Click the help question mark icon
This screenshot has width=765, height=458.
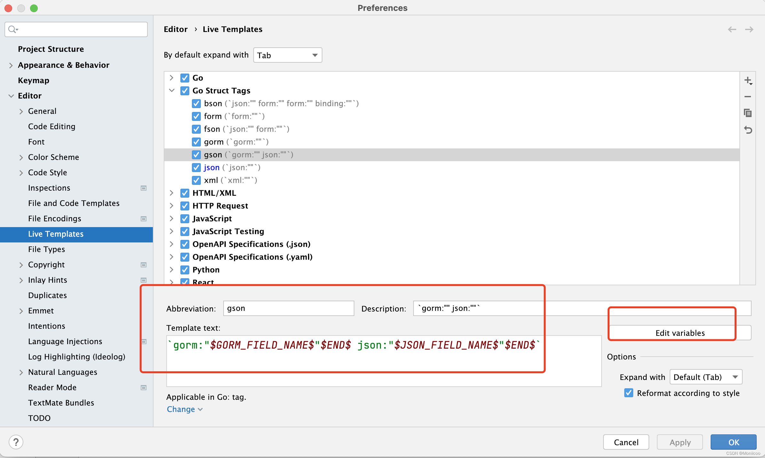[16, 442]
